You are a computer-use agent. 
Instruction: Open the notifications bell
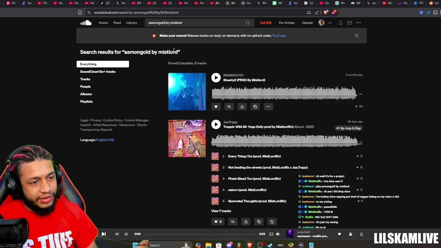pos(340,23)
